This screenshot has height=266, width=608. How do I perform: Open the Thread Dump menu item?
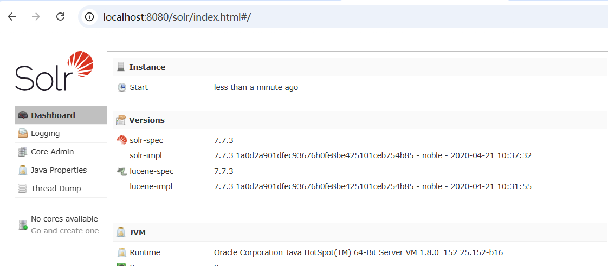tap(61, 189)
